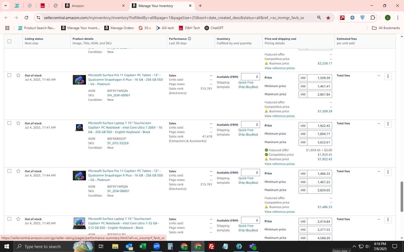The height and width of the screenshot is (252, 404).
Task: Edit maximum price field showing 3,652.61
Action: click(x=320, y=142)
